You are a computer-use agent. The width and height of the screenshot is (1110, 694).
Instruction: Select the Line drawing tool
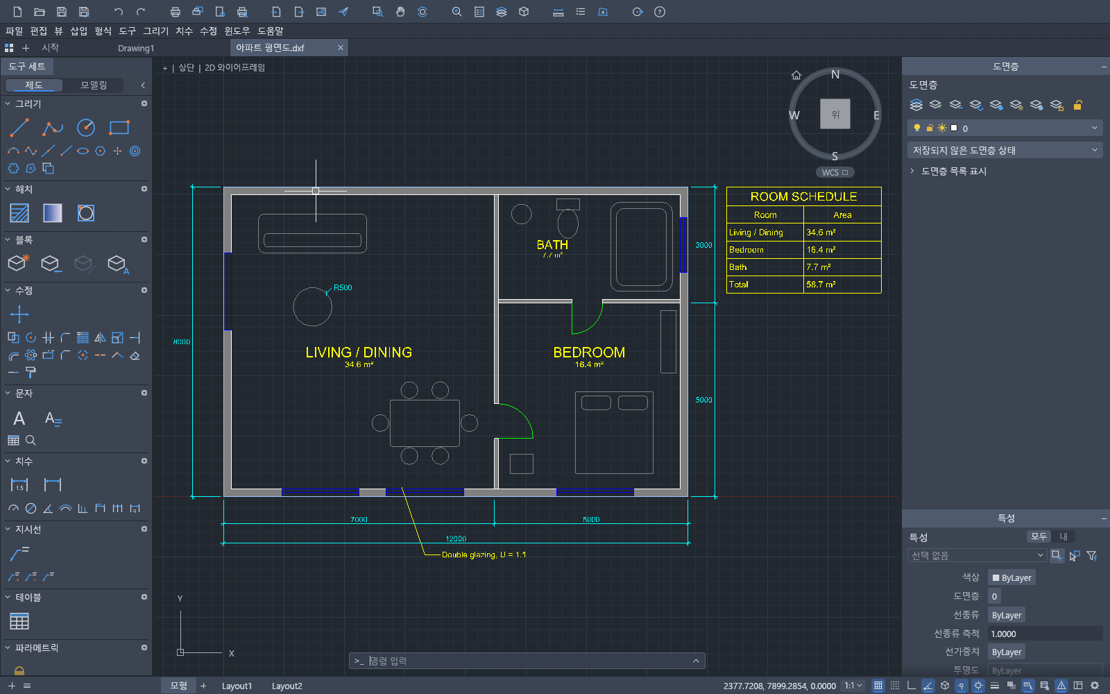pos(19,128)
